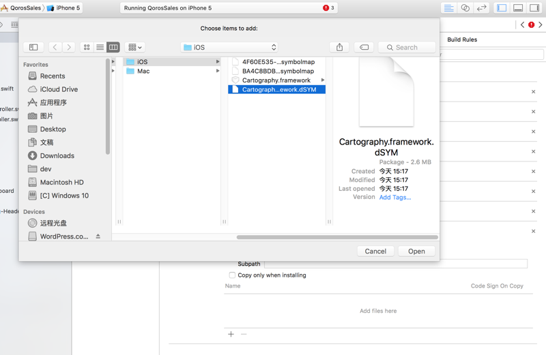Go to next issue in jump bar
The image size is (546, 355).
point(541,25)
